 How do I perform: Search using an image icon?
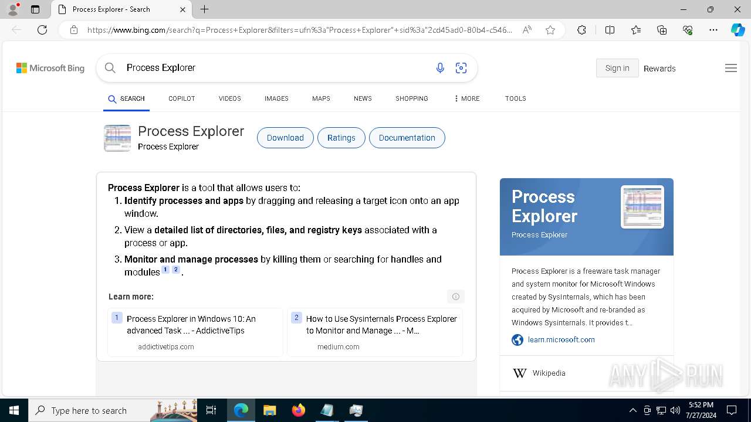pos(461,68)
